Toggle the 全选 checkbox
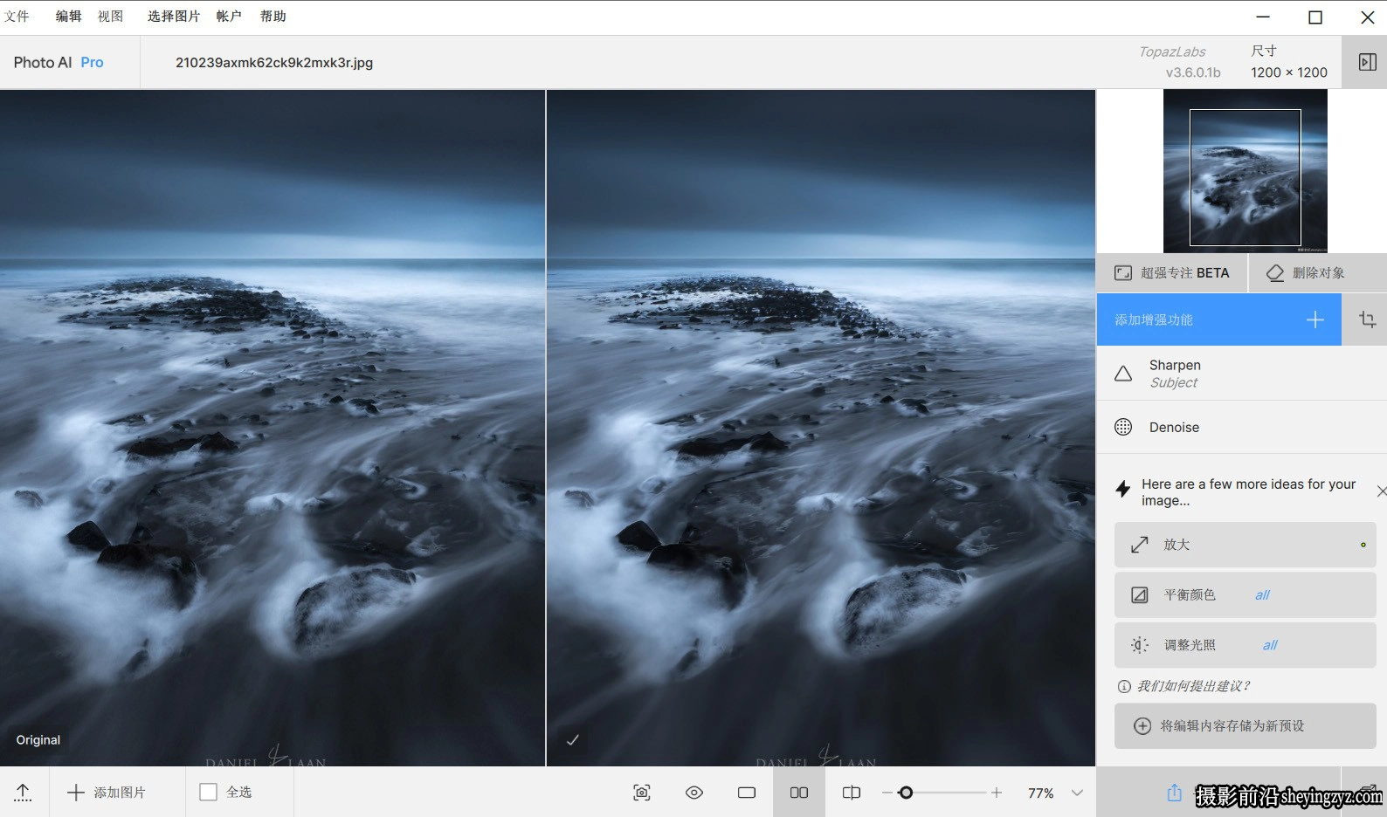This screenshot has height=817, width=1387. 208,792
